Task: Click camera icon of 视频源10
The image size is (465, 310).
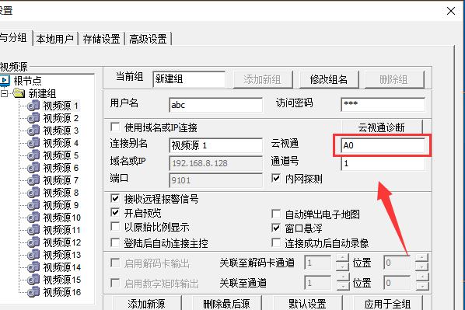Action: click(33, 218)
